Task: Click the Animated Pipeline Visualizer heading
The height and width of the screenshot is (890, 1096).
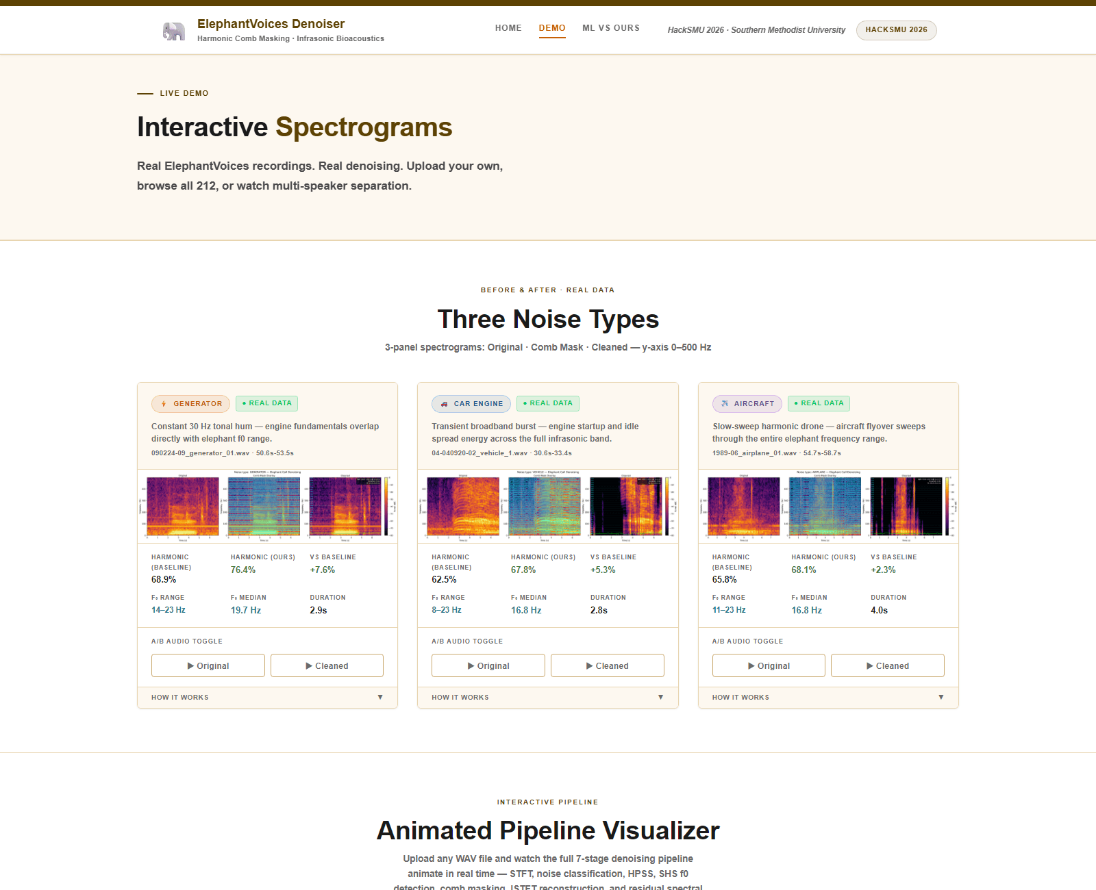Action: (x=548, y=830)
